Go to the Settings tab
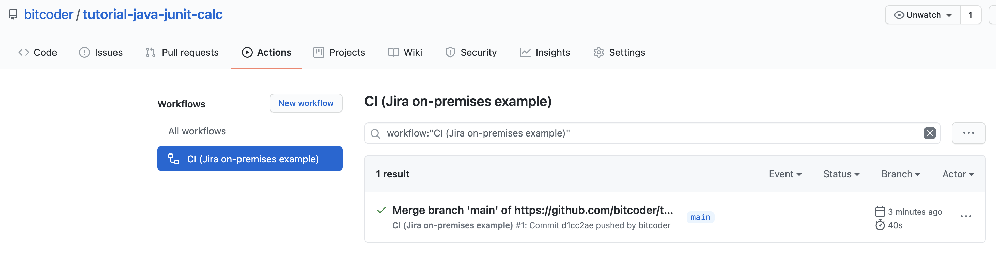996x254 pixels. tap(619, 52)
